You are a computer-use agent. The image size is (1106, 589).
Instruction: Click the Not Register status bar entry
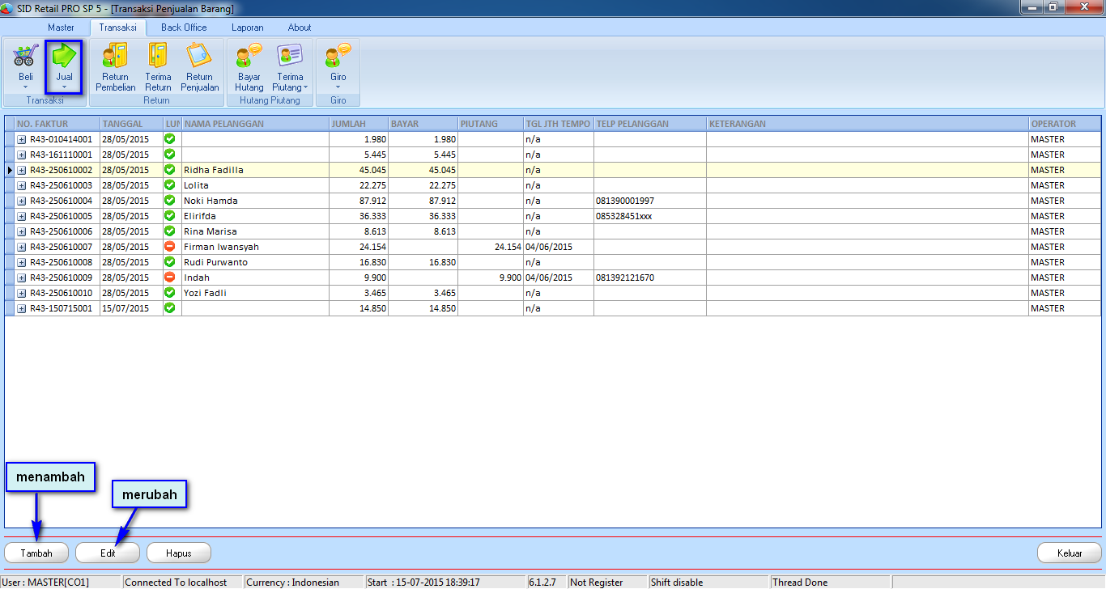(x=607, y=582)
